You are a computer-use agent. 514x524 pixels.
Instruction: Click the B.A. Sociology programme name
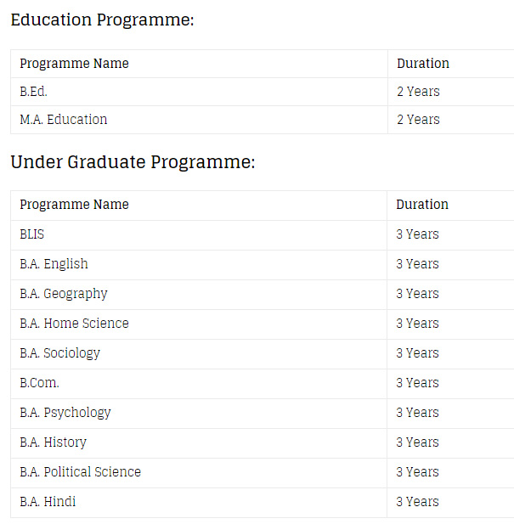click(59, 353)
